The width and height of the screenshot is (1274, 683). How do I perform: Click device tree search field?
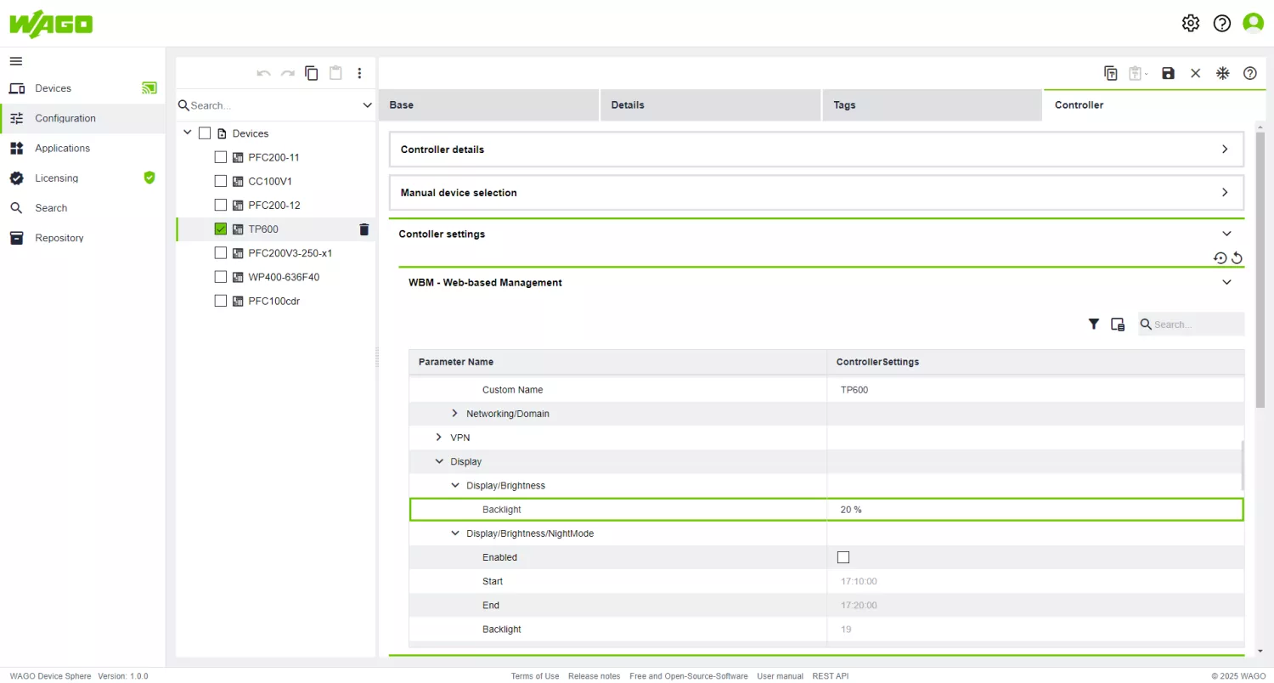coord(273,105)
